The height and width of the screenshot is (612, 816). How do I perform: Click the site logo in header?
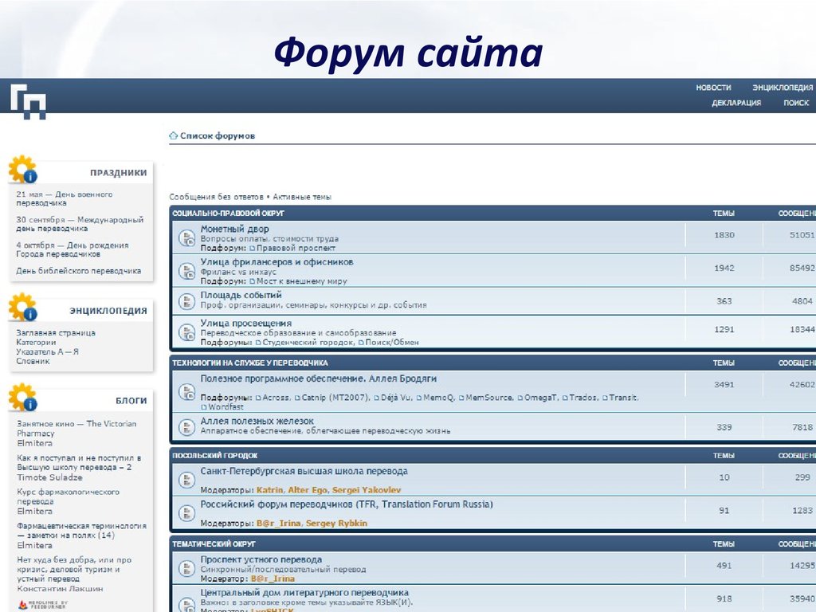[28, 100]
